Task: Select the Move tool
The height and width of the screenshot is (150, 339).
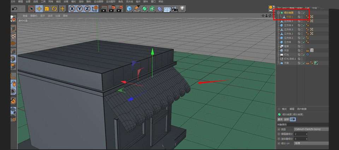Action: [x=39, y=8]
